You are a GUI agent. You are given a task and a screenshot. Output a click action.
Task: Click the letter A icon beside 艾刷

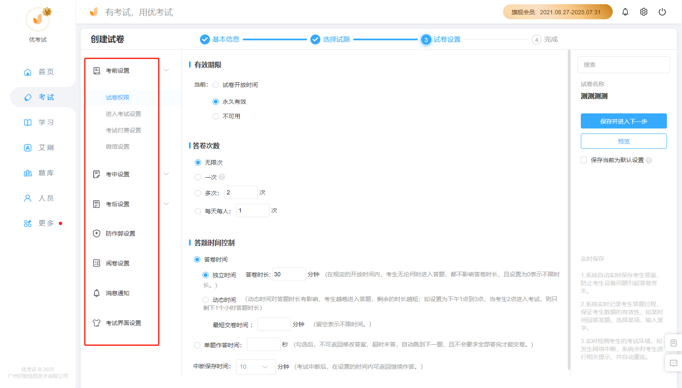28,147
